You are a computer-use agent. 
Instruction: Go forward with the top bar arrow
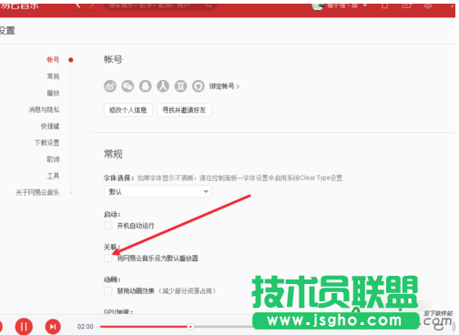click(x=91, y=5)
